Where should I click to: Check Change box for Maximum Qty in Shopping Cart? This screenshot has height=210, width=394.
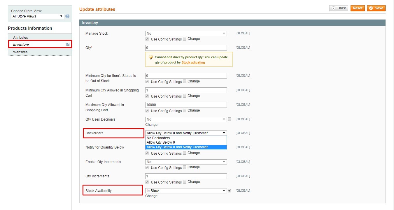tap(185, 110)
